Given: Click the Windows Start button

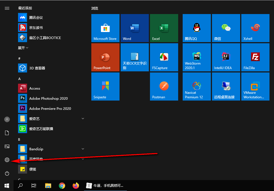Looking at the screenshot, I should 7,185.
